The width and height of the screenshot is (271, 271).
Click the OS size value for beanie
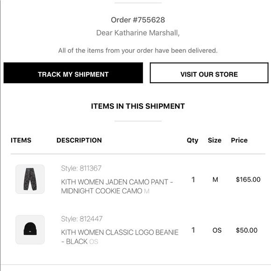[x=217, y=230]
